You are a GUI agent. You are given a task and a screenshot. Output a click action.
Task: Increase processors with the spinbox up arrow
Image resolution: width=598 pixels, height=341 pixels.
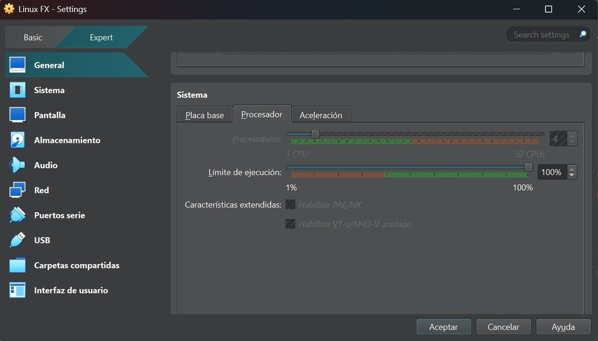pos(572,136)
